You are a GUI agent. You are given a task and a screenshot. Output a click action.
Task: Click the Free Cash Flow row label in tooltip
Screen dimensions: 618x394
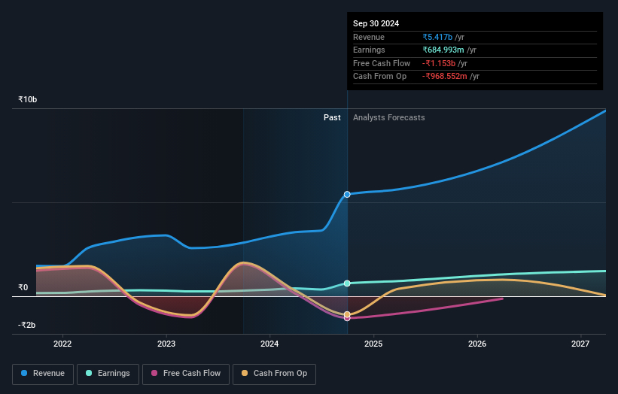point(382,63)
